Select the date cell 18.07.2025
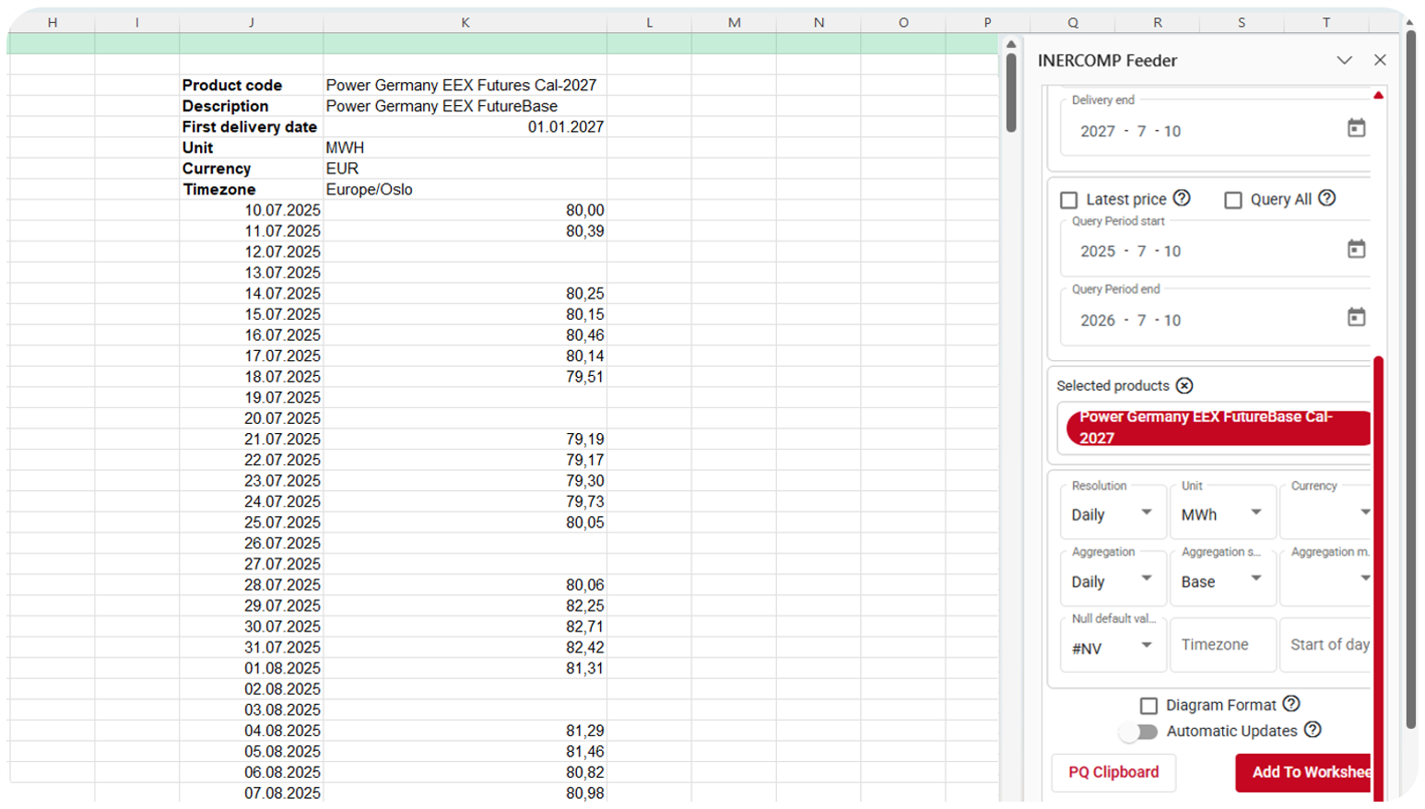The image size is (1425, 809). tap(251, 376)
